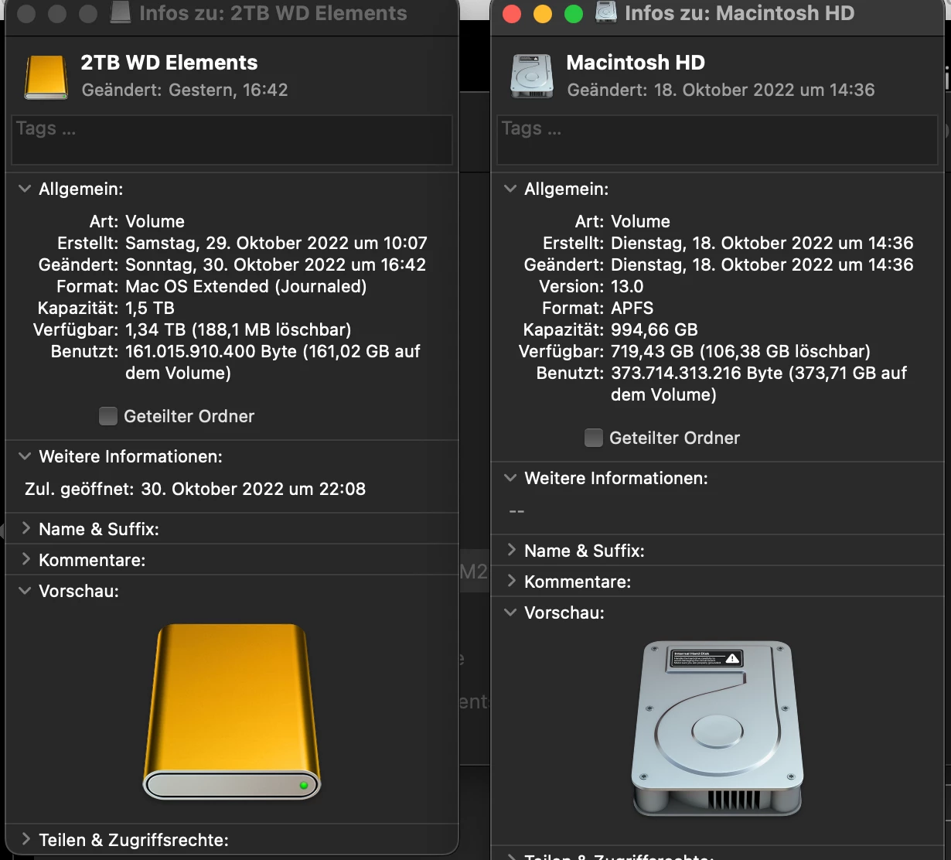The image size is (951, 860).
Task: Click the title Infos zu: 2TB WD Elements
Action: point(273,13)
